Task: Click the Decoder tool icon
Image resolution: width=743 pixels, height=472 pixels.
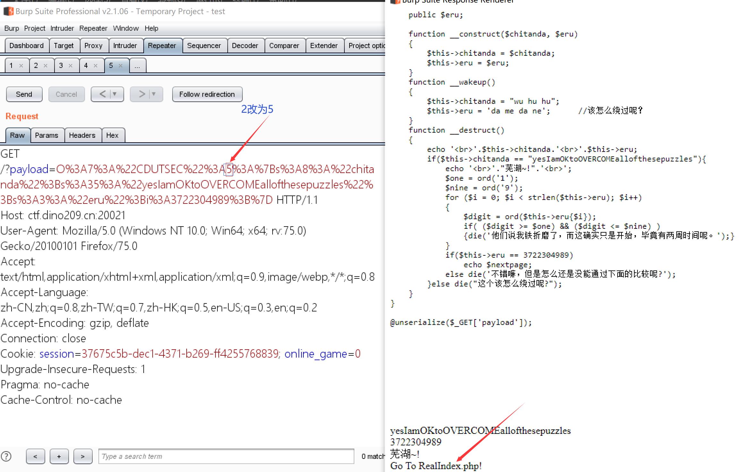Action: [244, 46]
